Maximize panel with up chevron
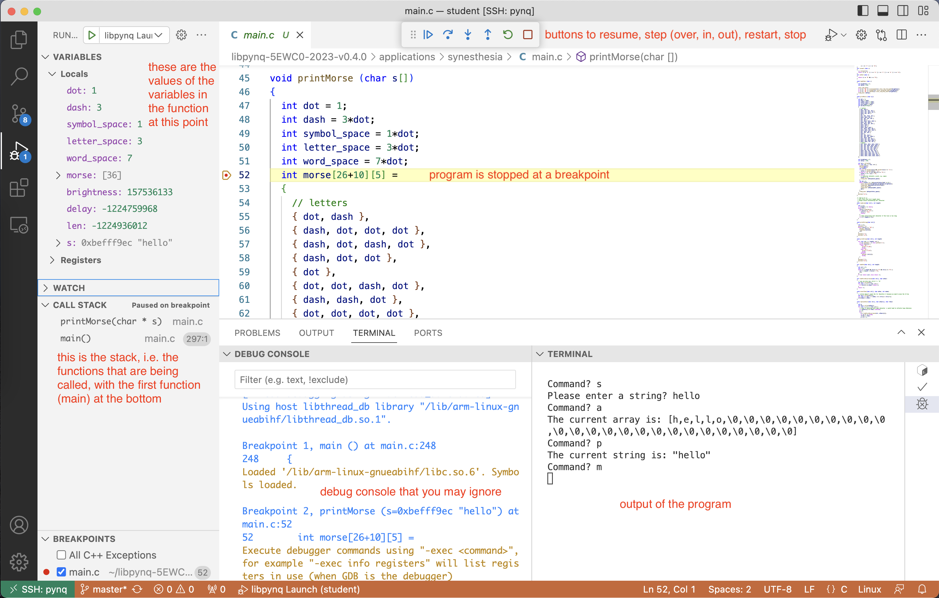The height and width of the screenshot is (598, 939). tap(901, 332)
